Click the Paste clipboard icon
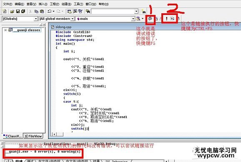 point(42,11)
